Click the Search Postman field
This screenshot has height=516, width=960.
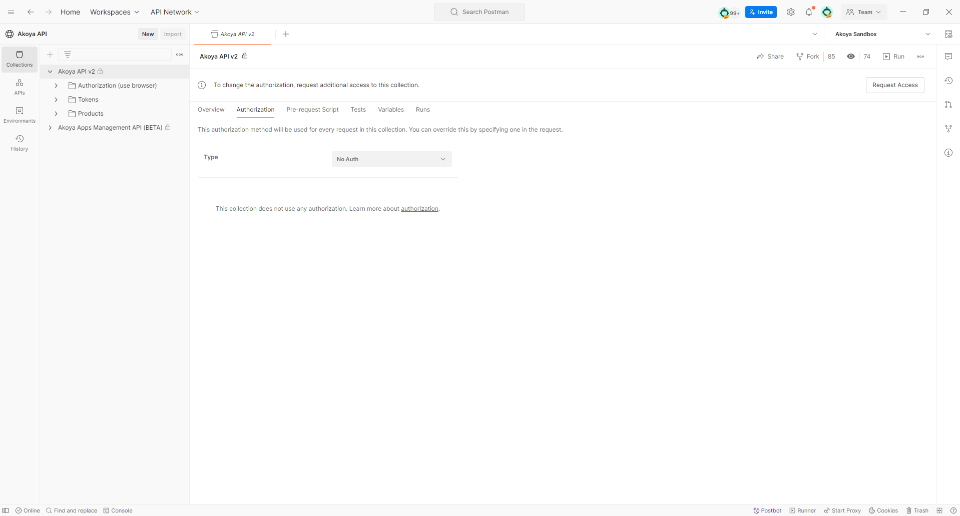479,12
